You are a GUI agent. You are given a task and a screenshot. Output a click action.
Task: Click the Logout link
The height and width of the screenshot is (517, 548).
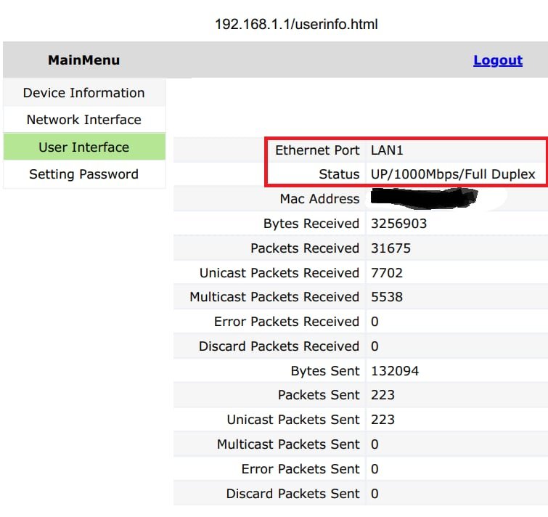pyautogui.click(x=497, y=60)
